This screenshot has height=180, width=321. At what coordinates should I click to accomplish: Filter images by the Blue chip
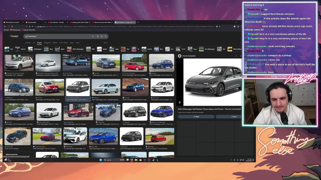[48, 49]
